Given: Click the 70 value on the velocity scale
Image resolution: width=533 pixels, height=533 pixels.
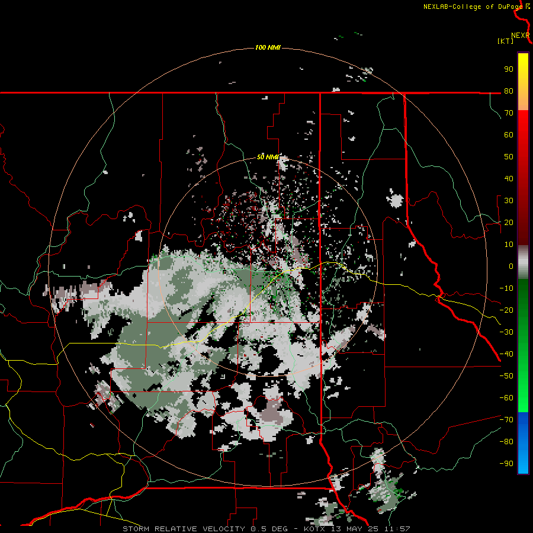Looking at the screenshot, I should (509, 113).
